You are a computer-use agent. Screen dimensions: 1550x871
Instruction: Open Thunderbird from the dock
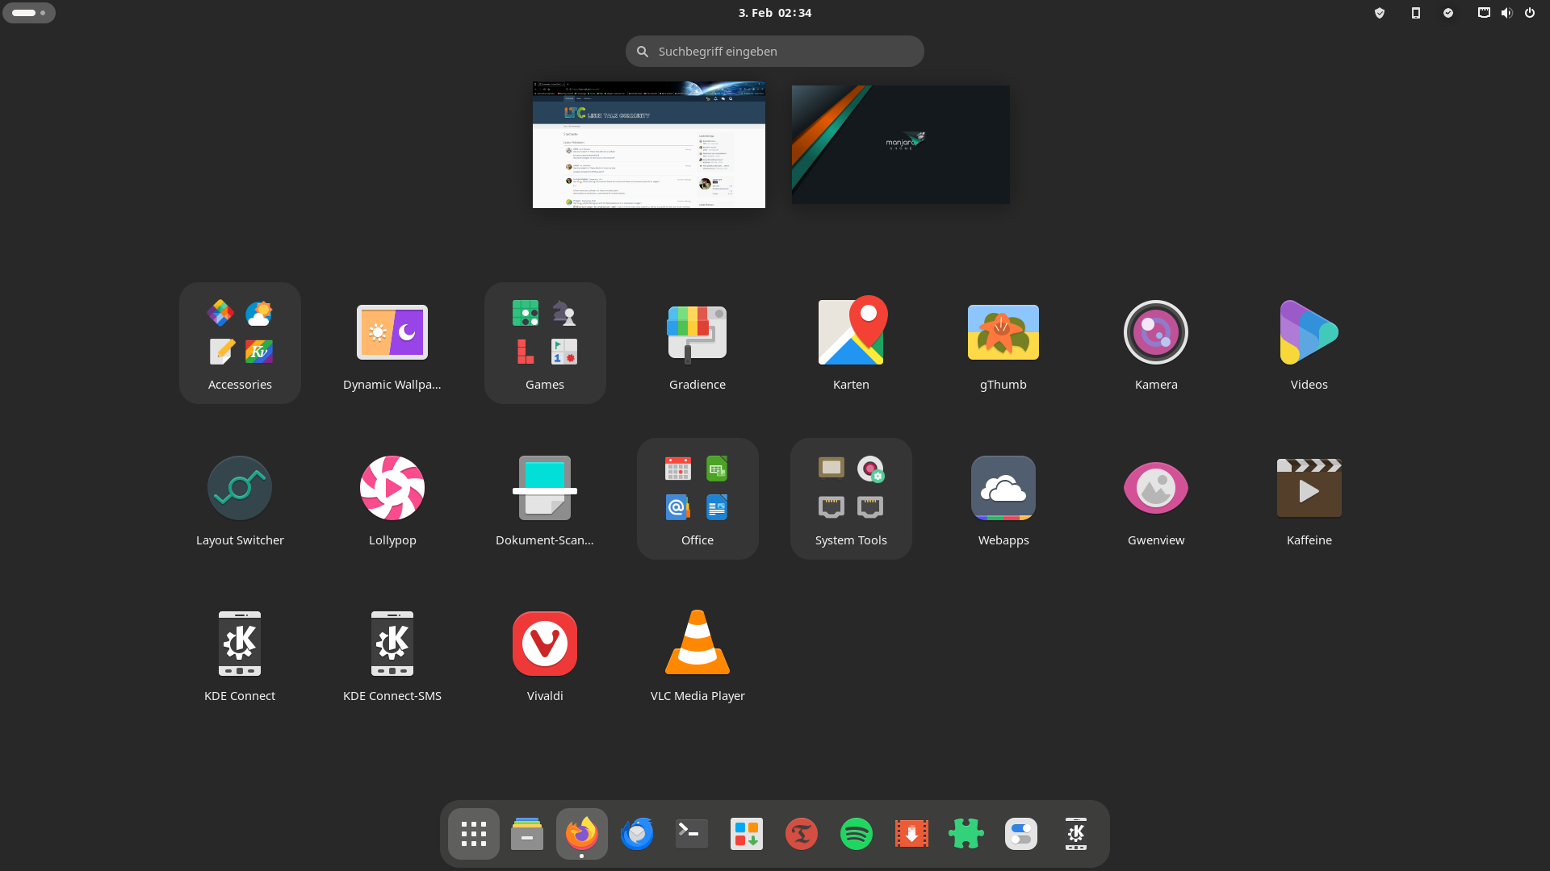[637, 834]
